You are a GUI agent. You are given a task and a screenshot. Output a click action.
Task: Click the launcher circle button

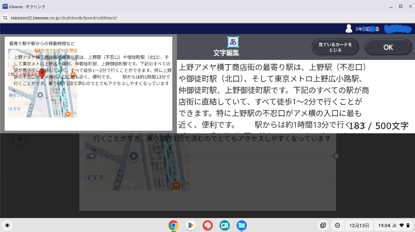tap(7, 225)
